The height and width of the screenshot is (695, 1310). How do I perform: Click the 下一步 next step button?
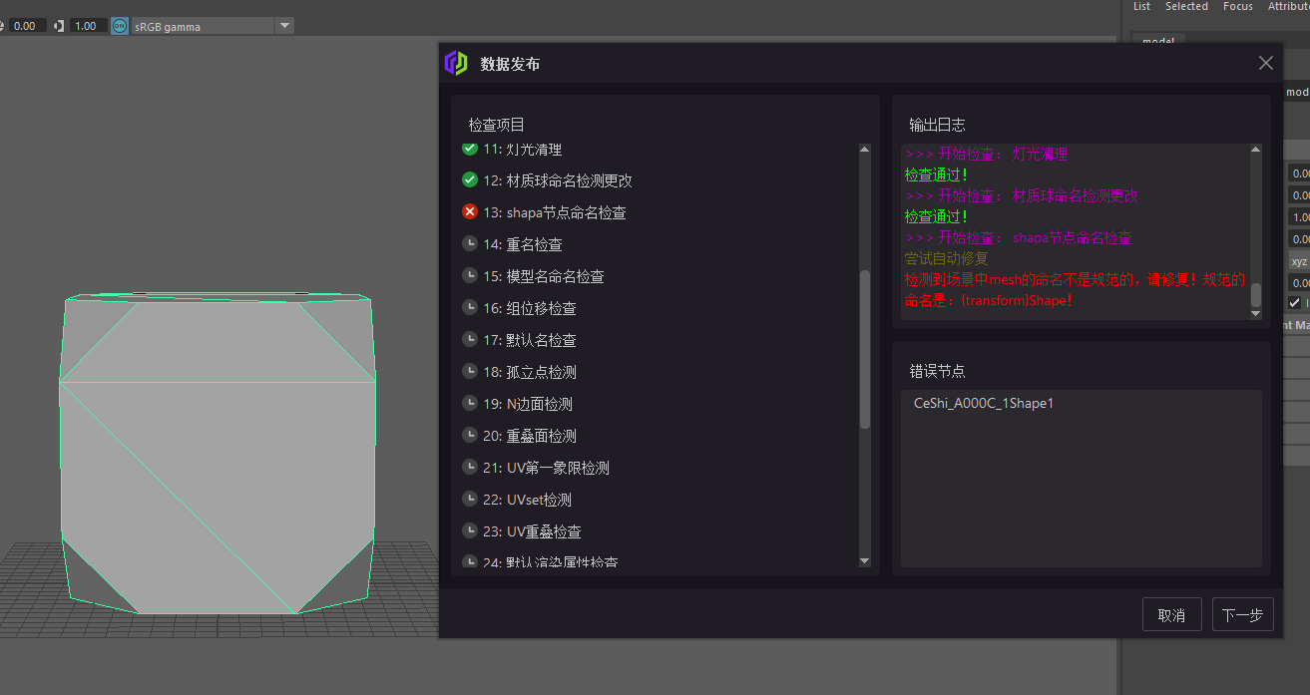click(x=1242, y=614)
